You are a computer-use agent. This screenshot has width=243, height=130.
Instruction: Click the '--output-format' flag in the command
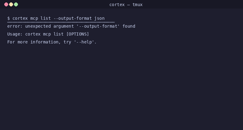click(73, 18)
